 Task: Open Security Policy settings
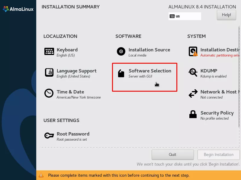pos(211,115)
